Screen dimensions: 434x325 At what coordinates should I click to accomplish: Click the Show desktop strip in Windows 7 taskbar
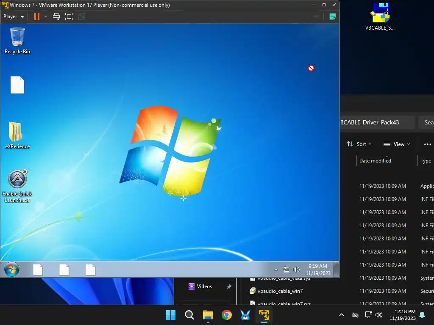pos(336,270)
